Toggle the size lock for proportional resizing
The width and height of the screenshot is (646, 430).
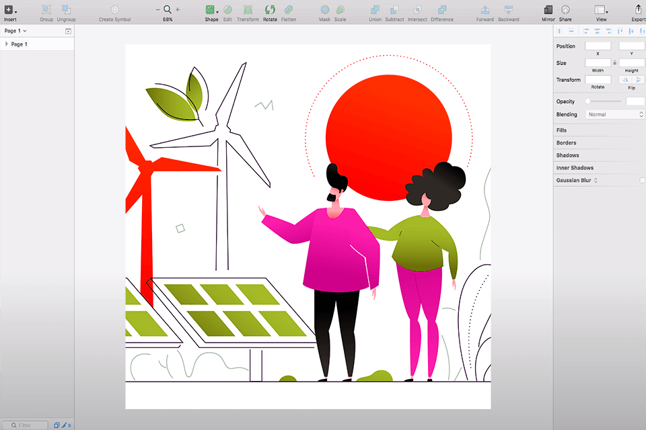[x=615, y=62]
